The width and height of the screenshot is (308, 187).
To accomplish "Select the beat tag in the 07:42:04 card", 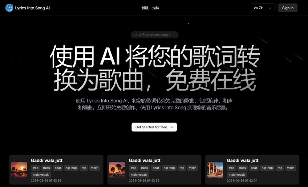I will point(254,168).
